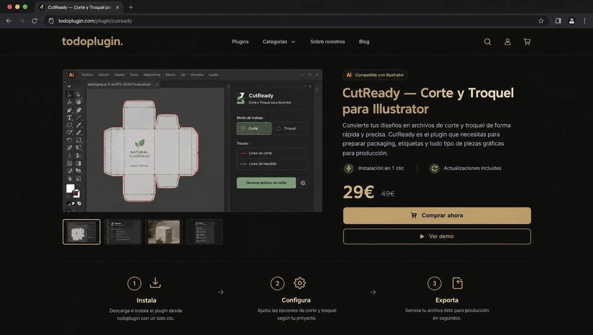Click the main product preview image
The image size is (593, 335).
pos(192,141)
